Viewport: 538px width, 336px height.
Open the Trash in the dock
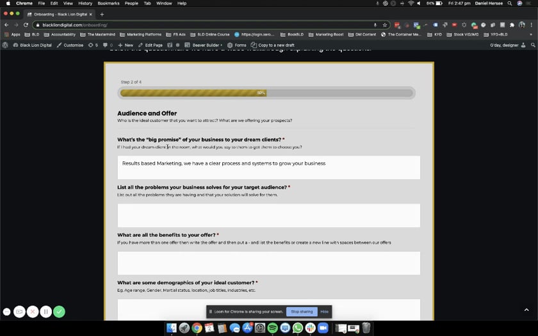click(366, 328)
